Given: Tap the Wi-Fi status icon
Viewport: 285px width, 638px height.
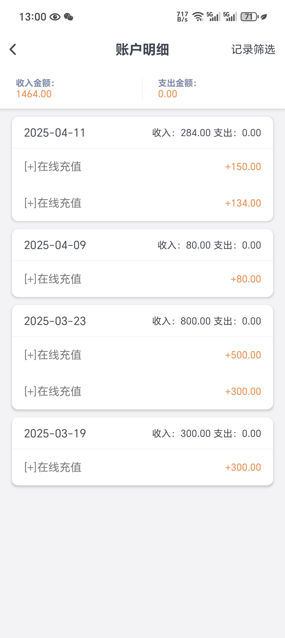Looking at the screenshot, I should [x=198, y=17].
